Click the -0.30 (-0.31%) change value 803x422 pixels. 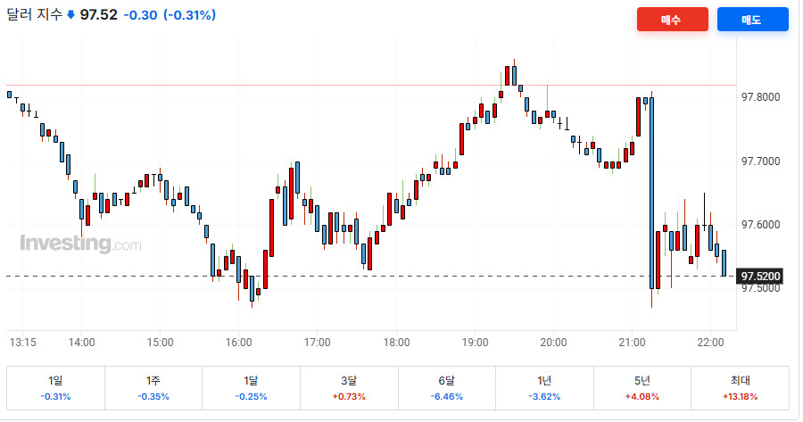(x=169, y=16)
